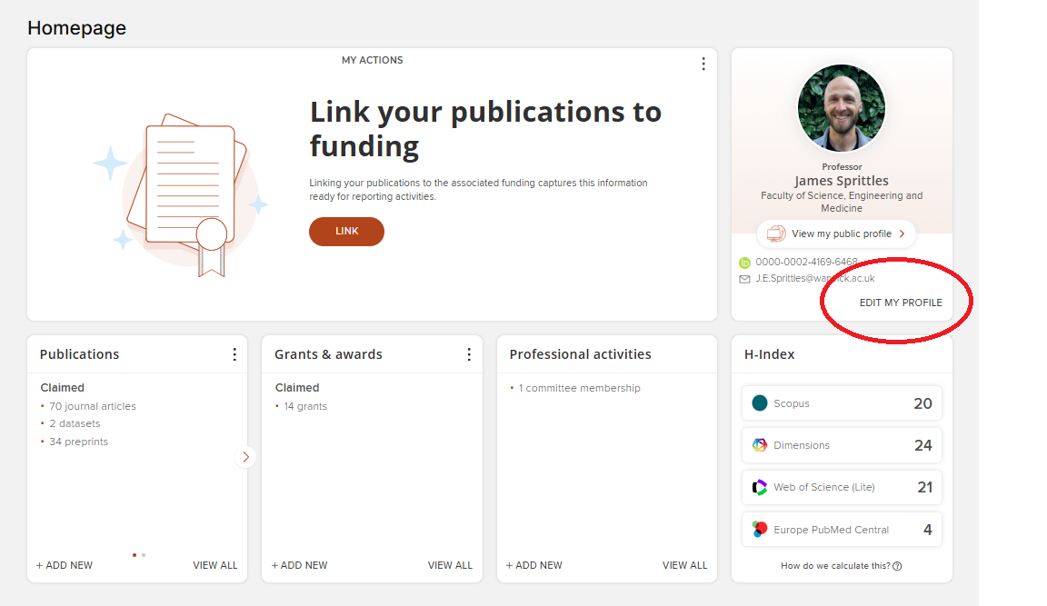
Task: Advance the Publications card with the right chevron
Action: [245, 457]
